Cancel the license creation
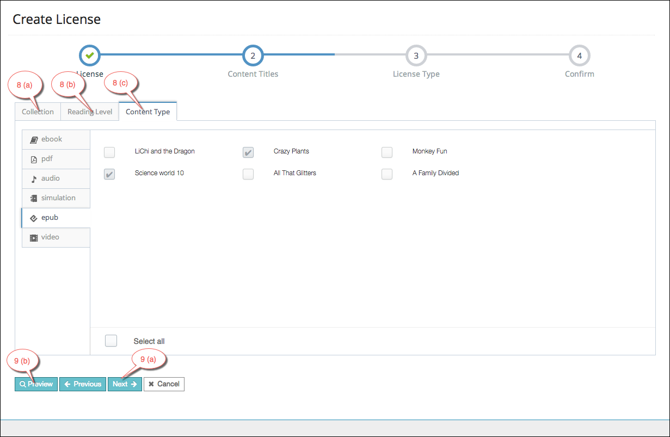 [x=164, y=384]
